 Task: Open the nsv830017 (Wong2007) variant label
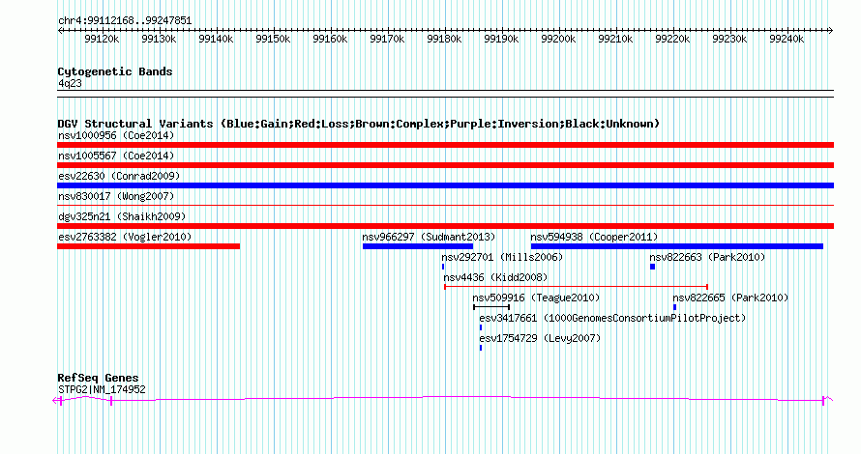pyautogui.click(x=116, y=196)
